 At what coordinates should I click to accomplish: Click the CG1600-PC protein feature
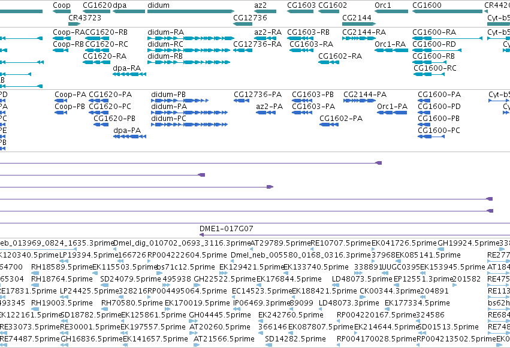coord(431,137)
